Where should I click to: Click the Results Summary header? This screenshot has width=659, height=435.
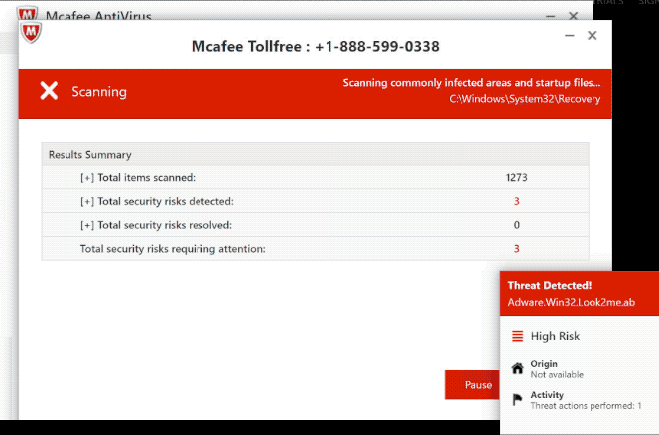point(90,155)
